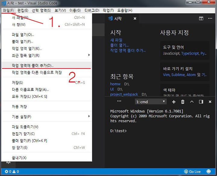Open the 색 테마 card

pyautogui.click(x=185, y=90)
